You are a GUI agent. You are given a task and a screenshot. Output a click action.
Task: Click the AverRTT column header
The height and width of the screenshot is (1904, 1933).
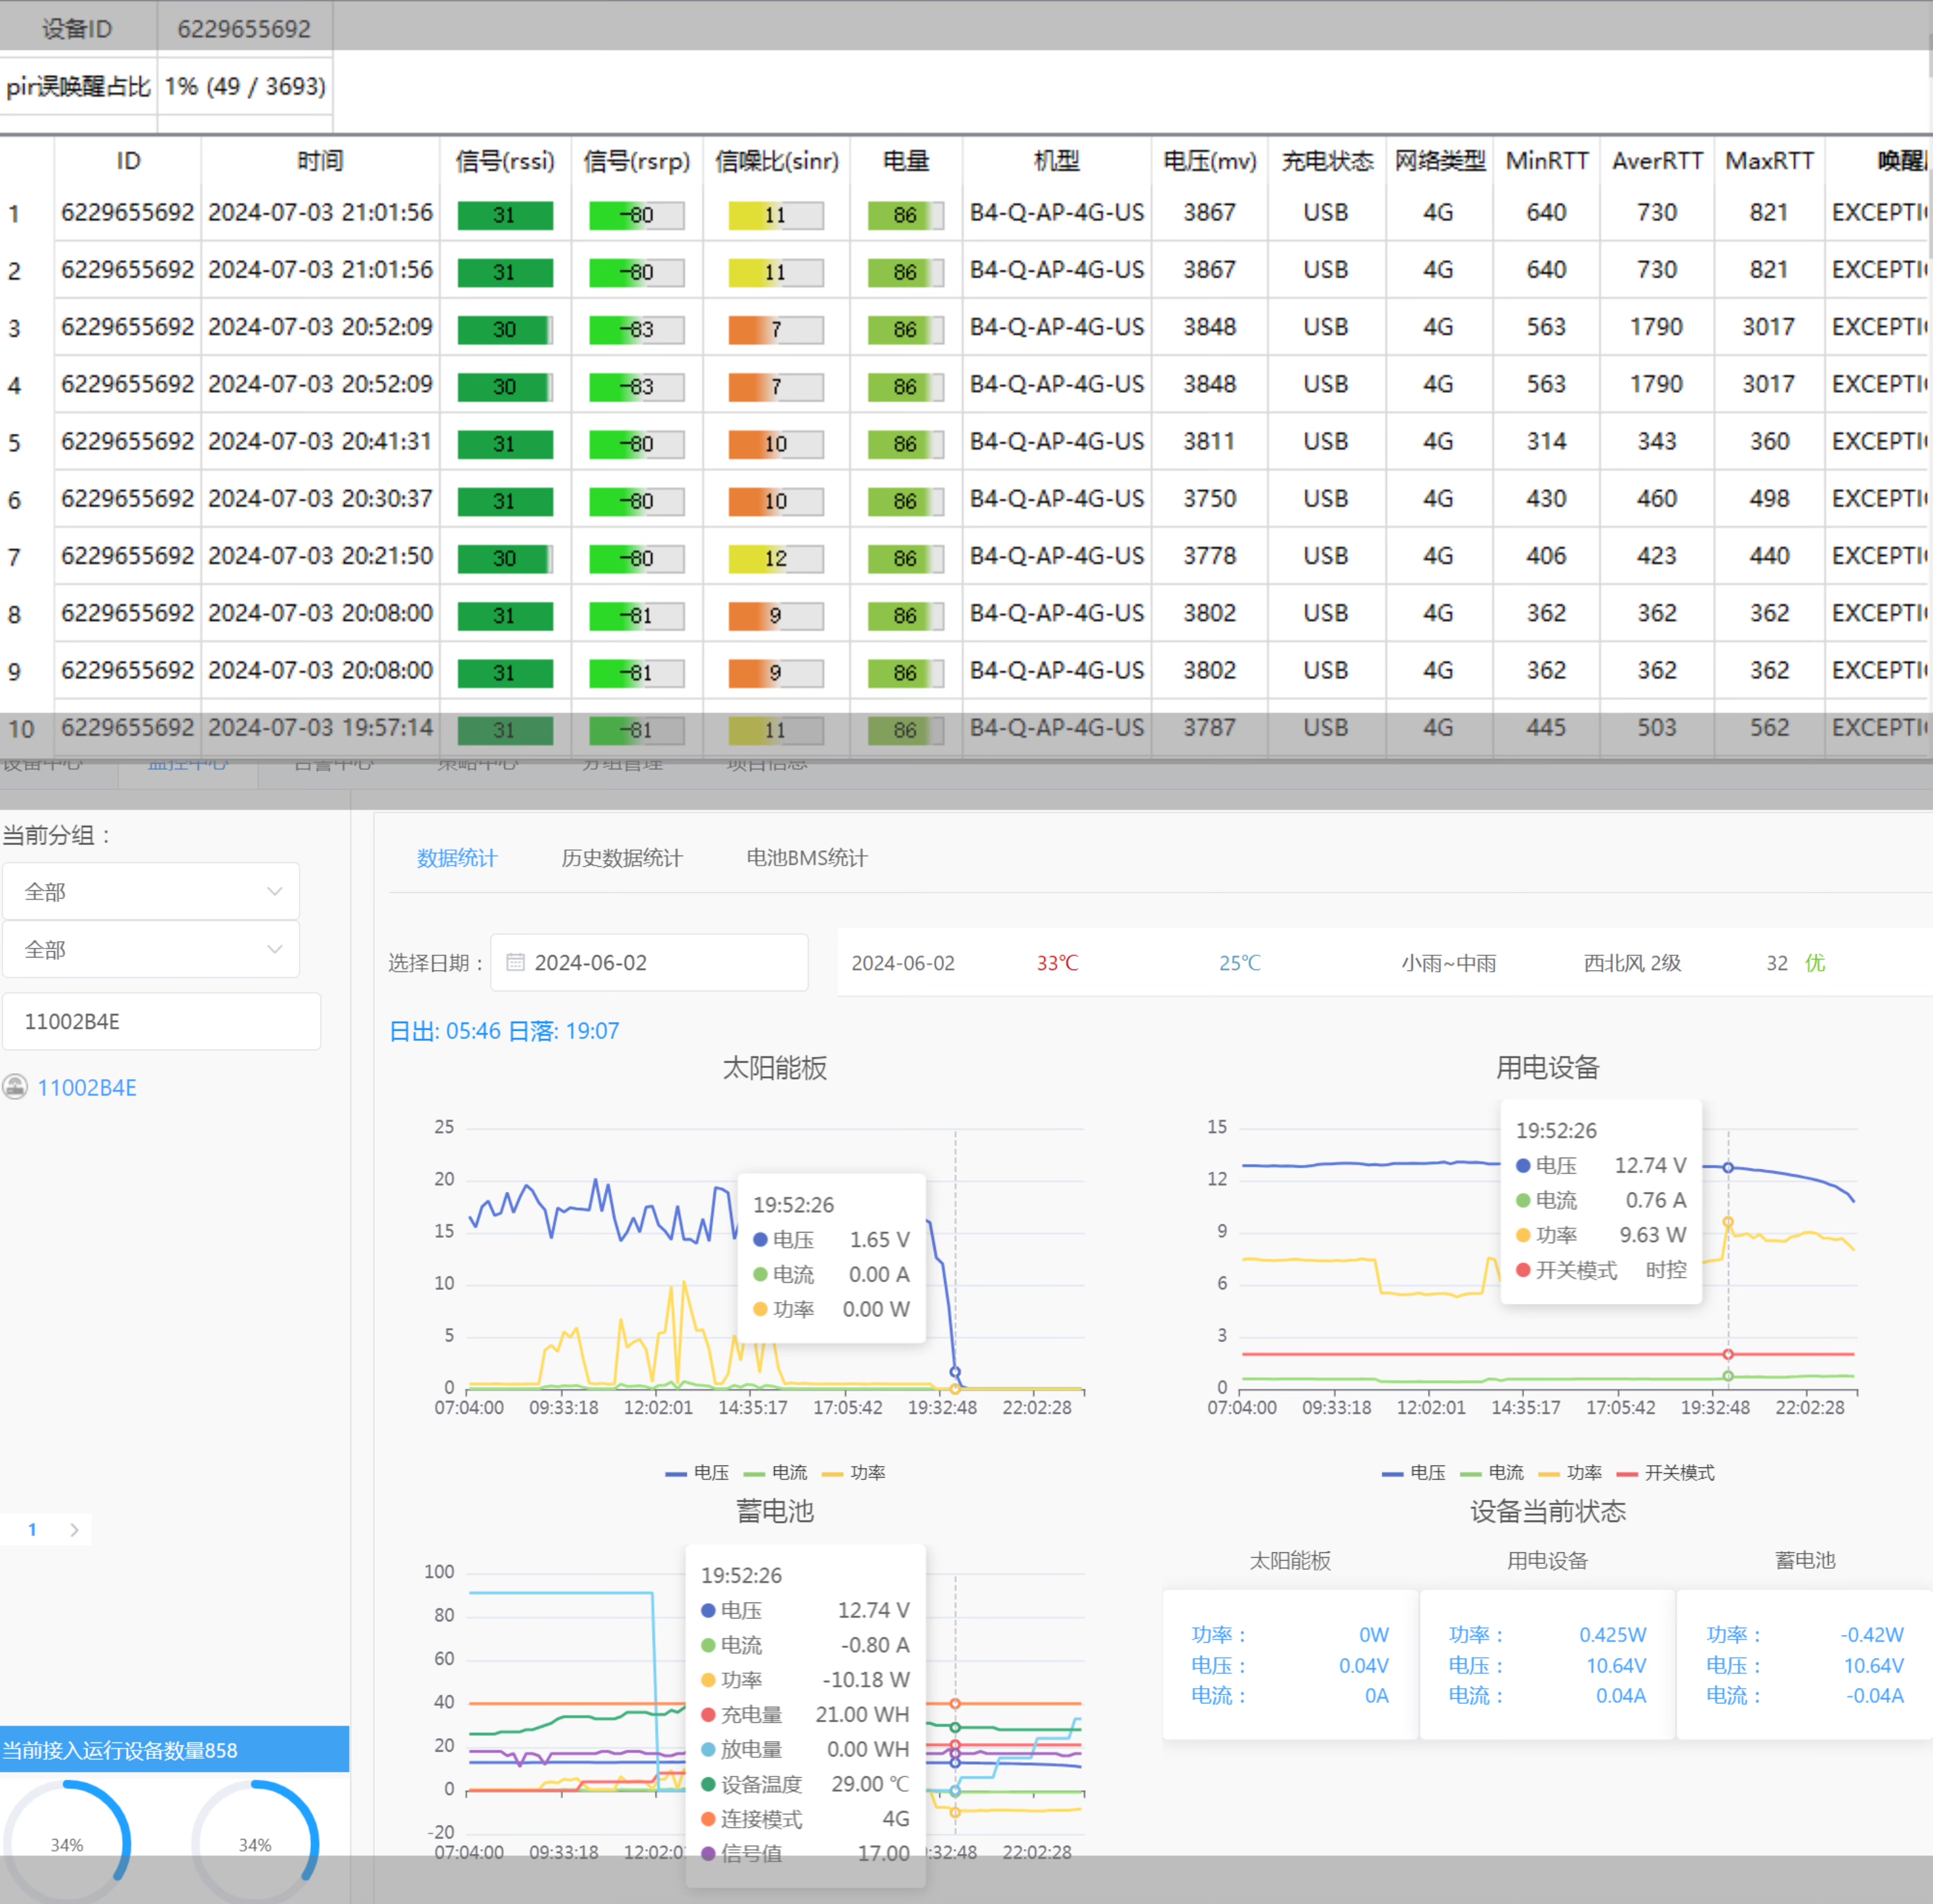(x=1657, y=161)
